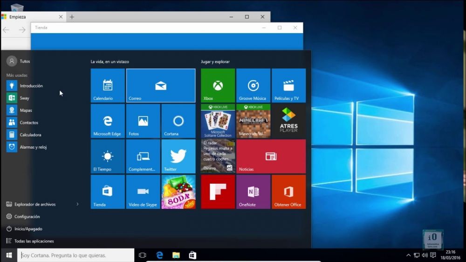Open Store from the taskbar
Screen dimensions: 466x262
click(x=192, y=255)
